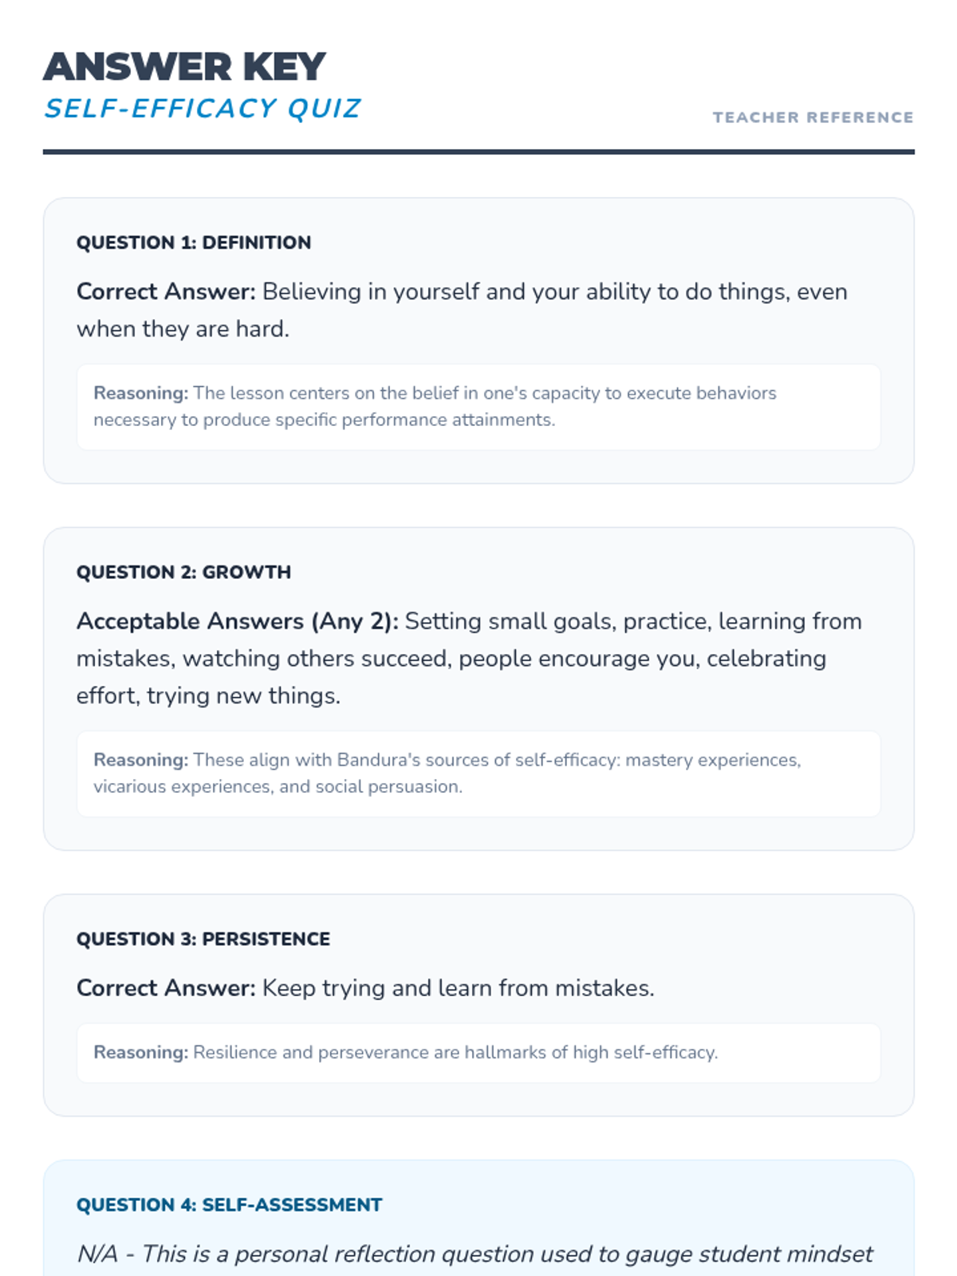Click the ANSWER KEY title heading

(x=184, y=67)
